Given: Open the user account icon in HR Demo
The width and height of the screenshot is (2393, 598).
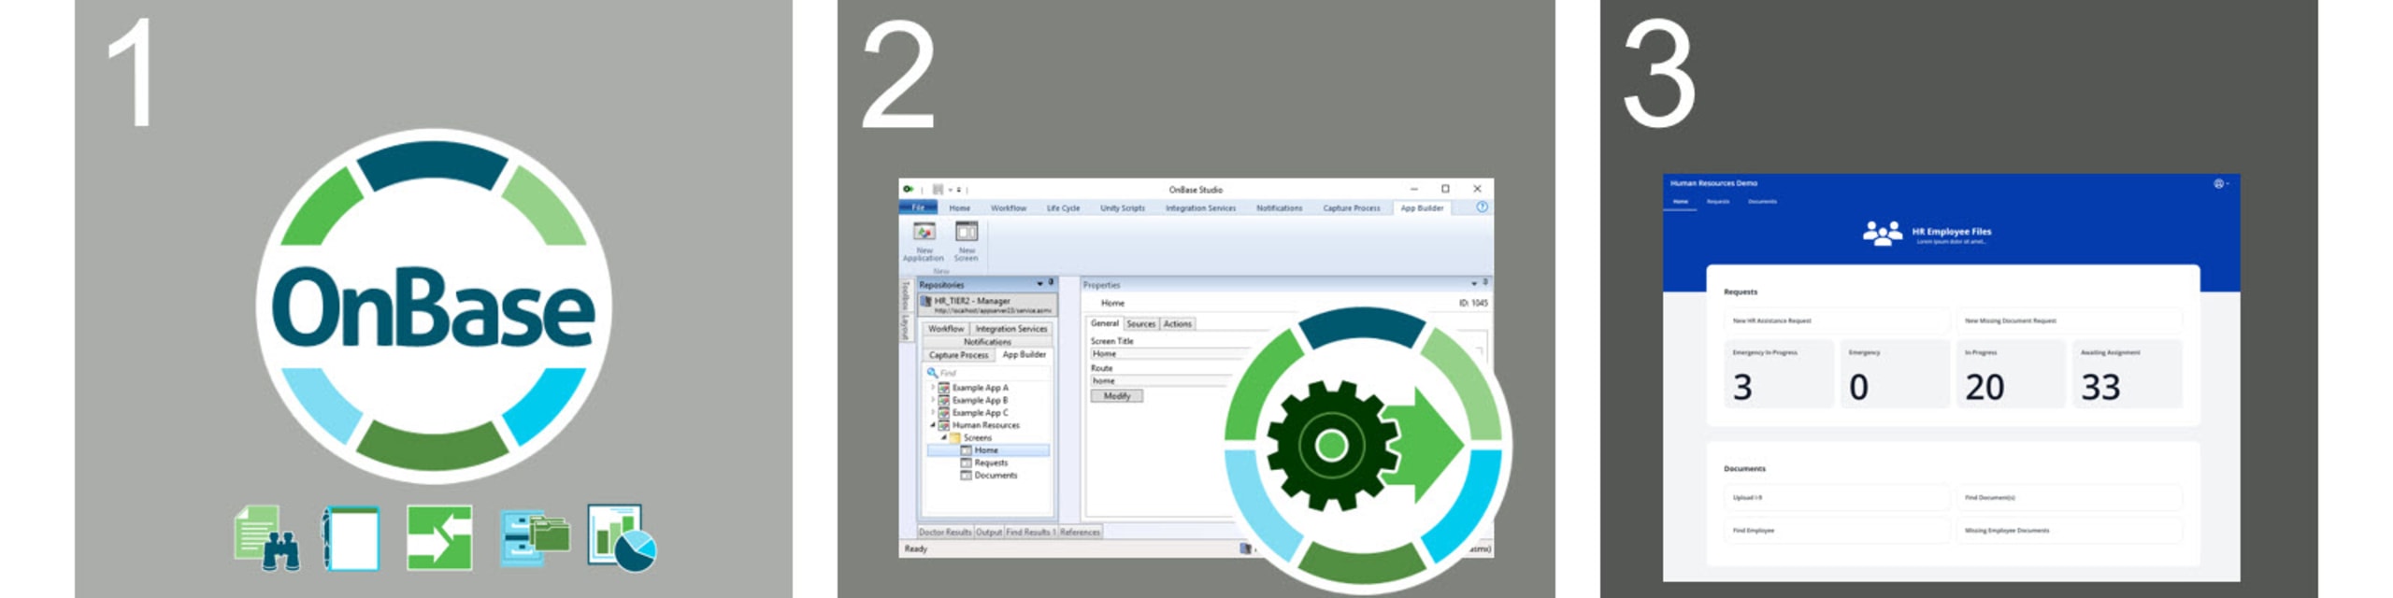Looking at the screenshot, I should 2221,183.
